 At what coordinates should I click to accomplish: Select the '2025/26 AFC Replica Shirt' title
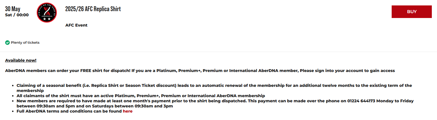click(93, 9)
